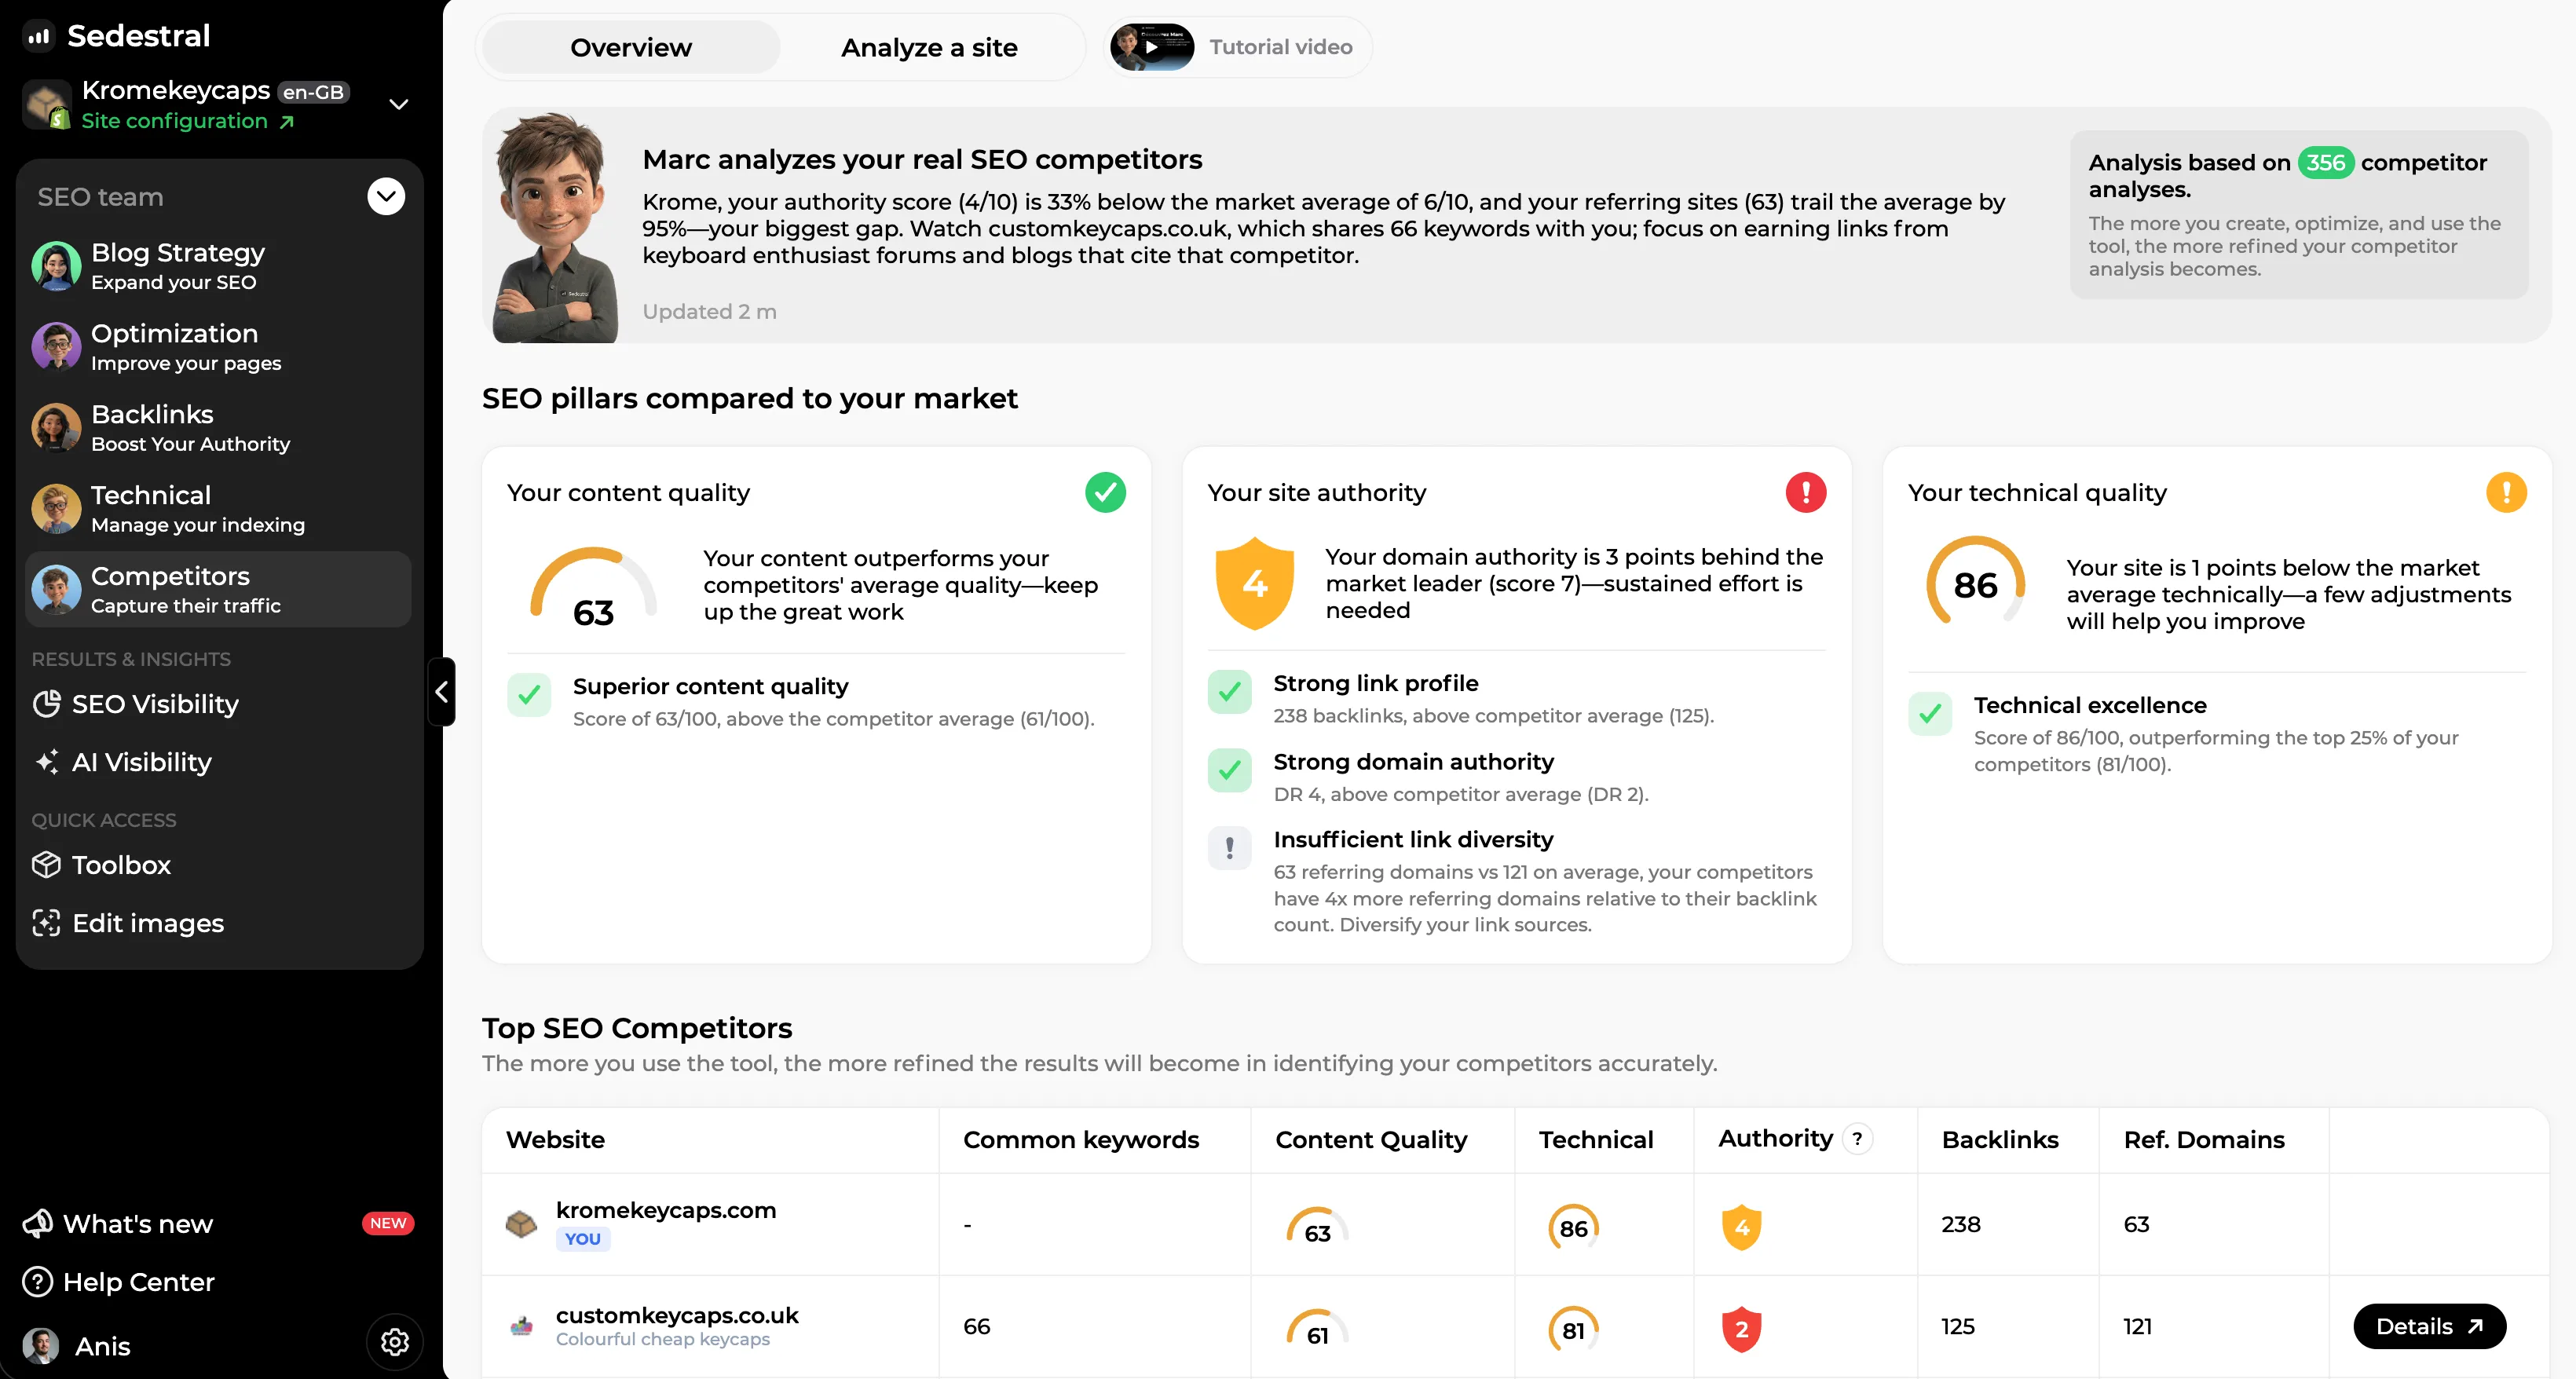Click the NEW badge

tap(388, 1223)
